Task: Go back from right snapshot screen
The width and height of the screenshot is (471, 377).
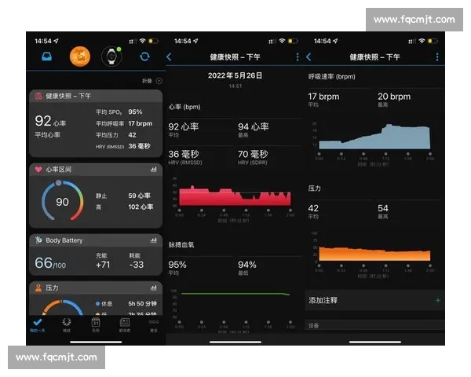Action: [x=309, y=57]
